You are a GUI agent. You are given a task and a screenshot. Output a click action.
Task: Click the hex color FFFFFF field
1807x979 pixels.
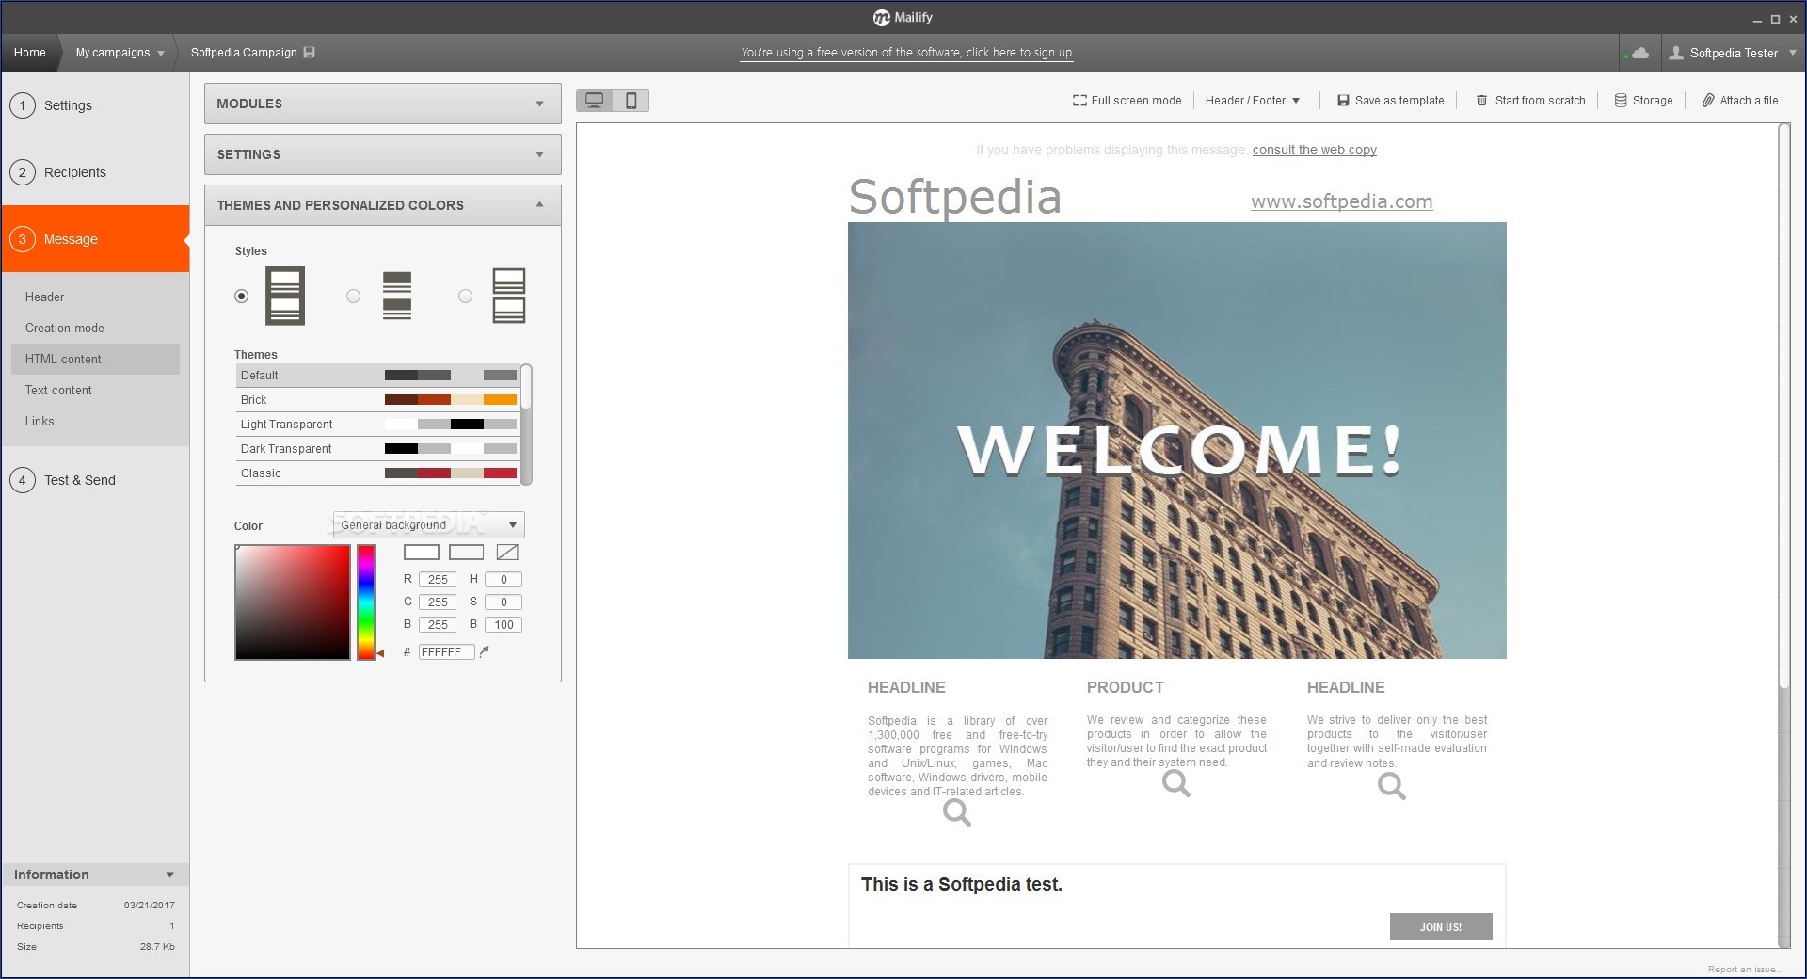[446, 651]
